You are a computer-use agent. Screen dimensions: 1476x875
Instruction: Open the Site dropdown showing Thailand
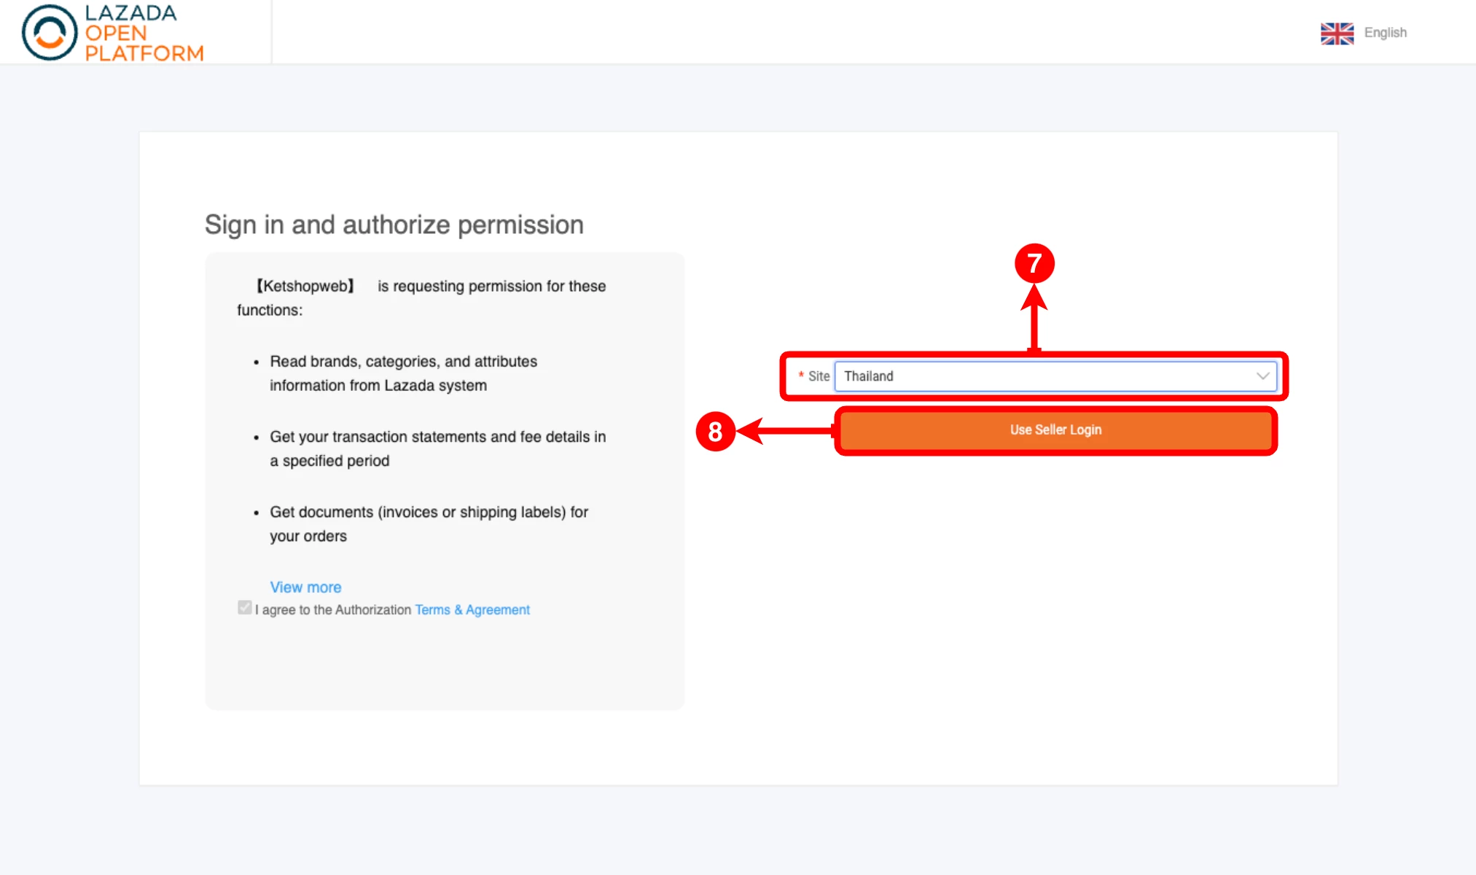click(1046, 376)
